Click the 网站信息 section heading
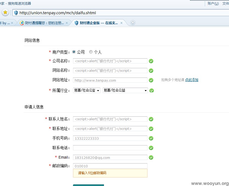 pos(32,40)
